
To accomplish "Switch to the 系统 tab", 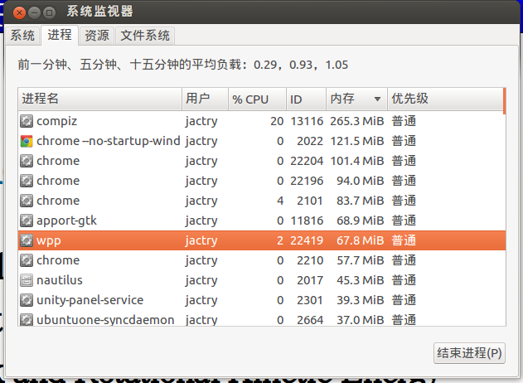I will click(22, 36).
